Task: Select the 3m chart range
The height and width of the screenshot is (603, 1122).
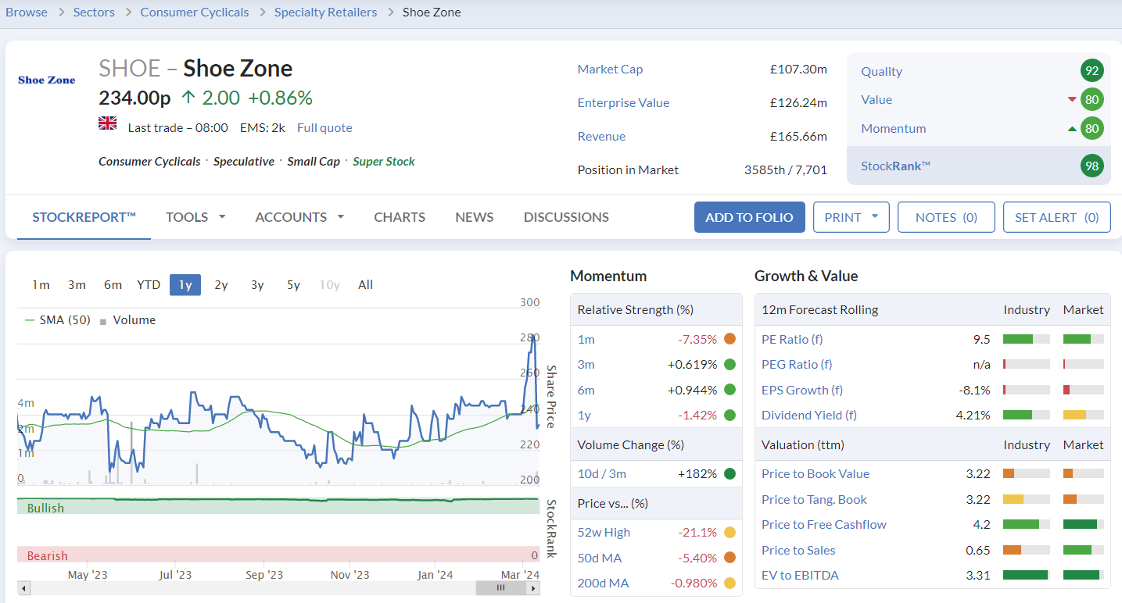Action: tap(77, 285)
